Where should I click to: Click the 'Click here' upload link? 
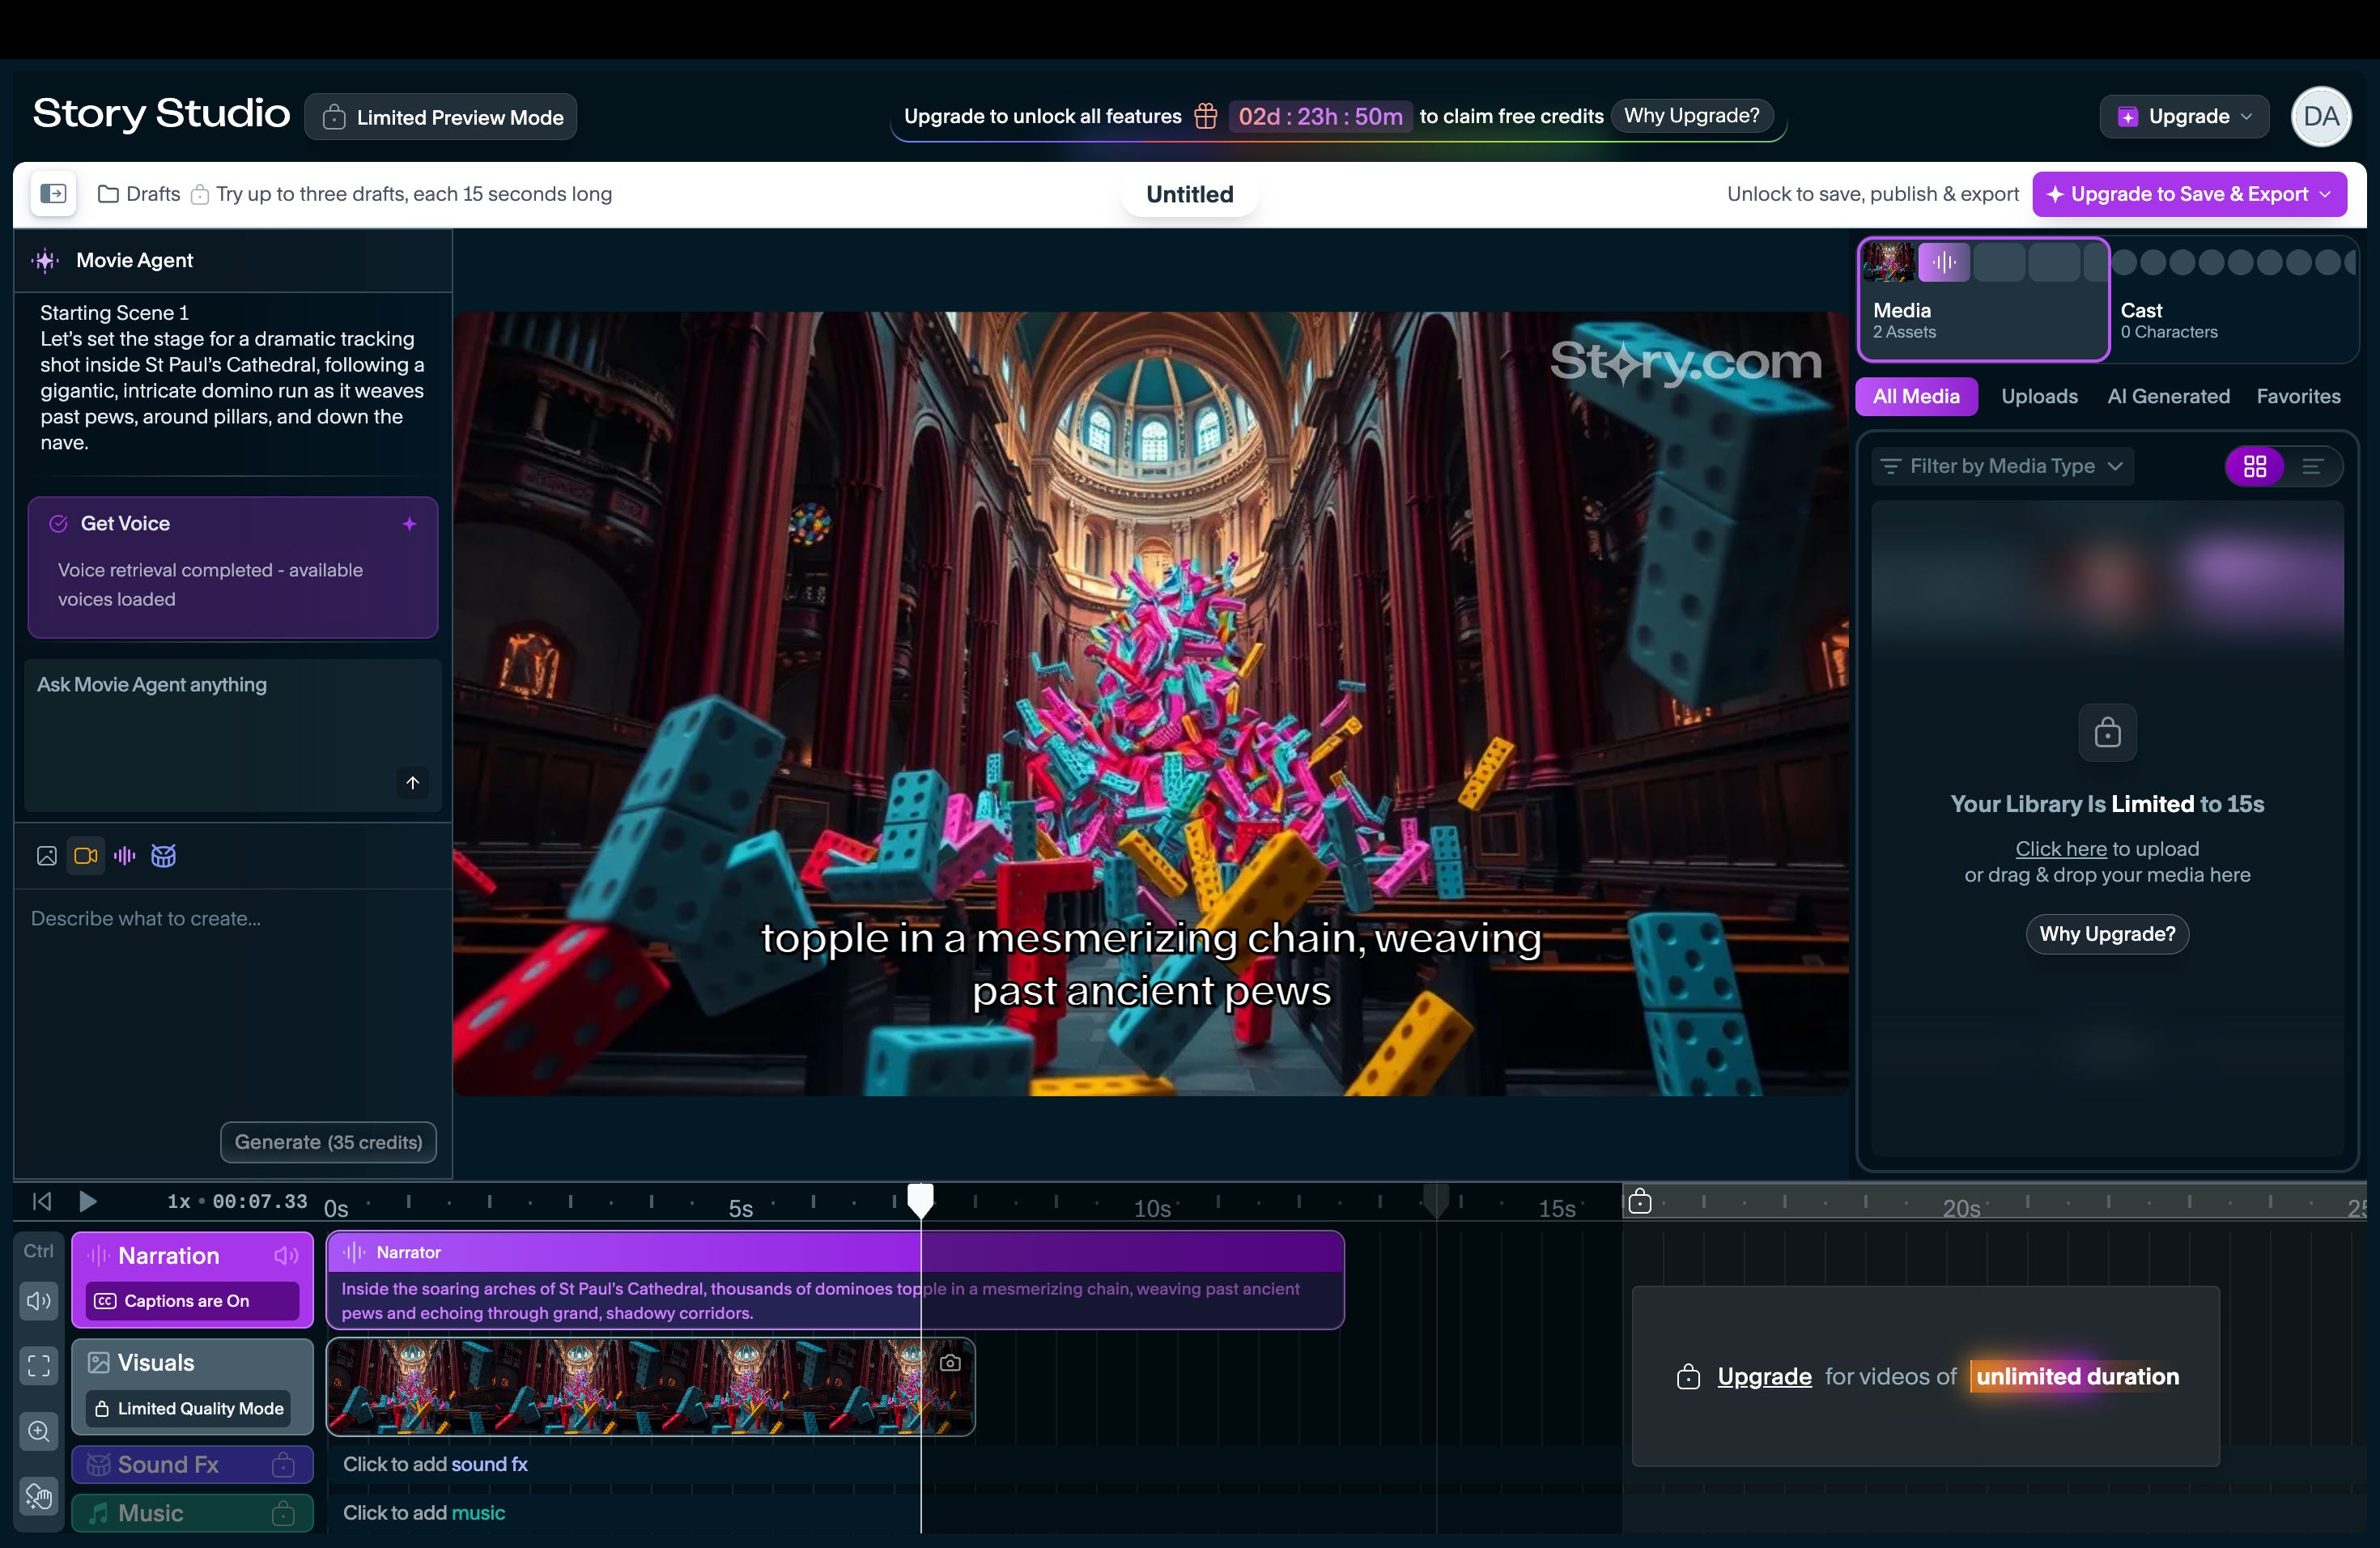click(x=2060, y=849)
